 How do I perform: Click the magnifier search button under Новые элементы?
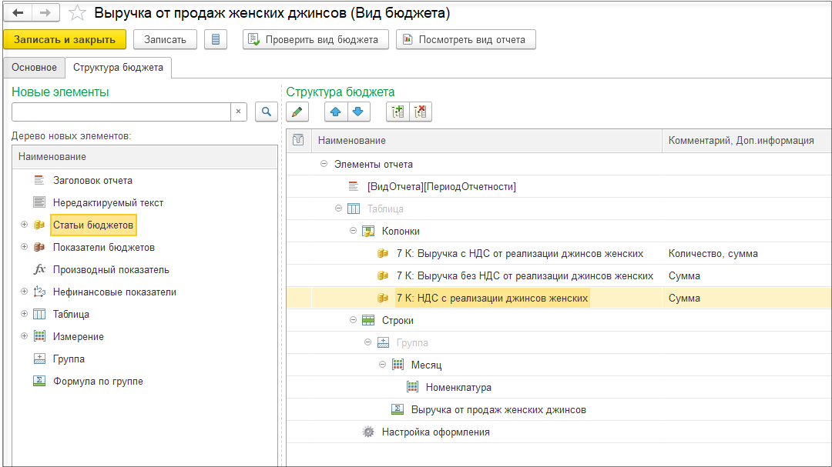point(266,112)
